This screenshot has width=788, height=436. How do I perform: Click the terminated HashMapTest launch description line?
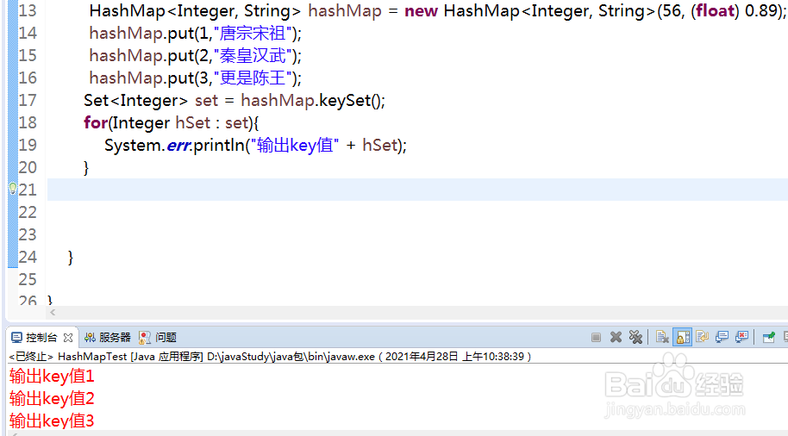coord(269,356)
